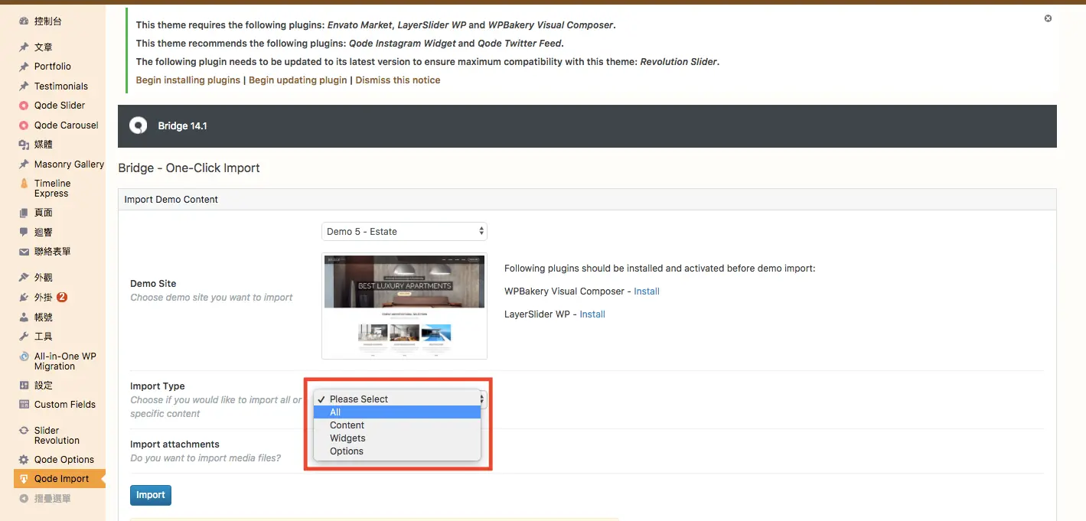Click the Estate demo preview thumbnail
This screenshot has height=521, width=1086.
click(x=404, y=306)
